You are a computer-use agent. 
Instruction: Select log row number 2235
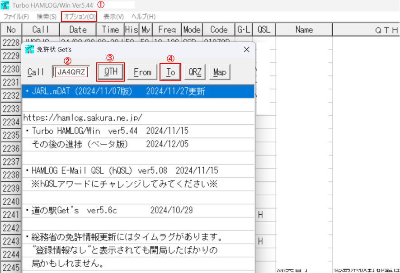[x=11, y=135]
